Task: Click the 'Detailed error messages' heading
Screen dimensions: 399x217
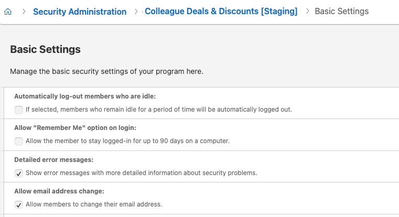Action: tap(53, 160)
